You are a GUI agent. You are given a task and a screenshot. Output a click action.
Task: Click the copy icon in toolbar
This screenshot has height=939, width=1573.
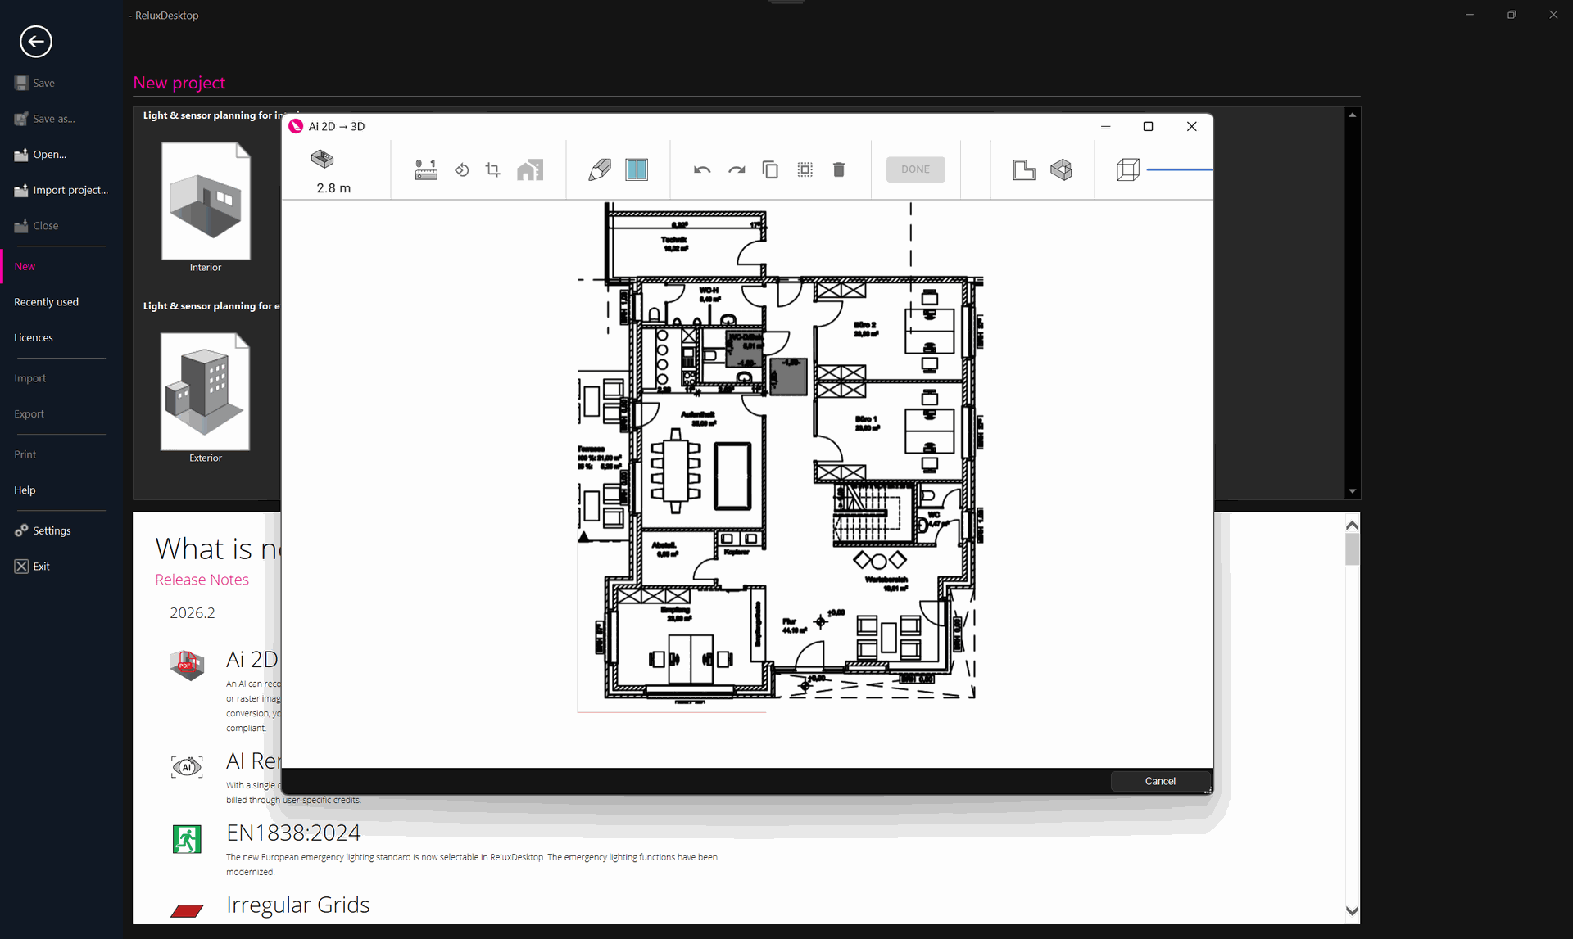pos(770,169)
